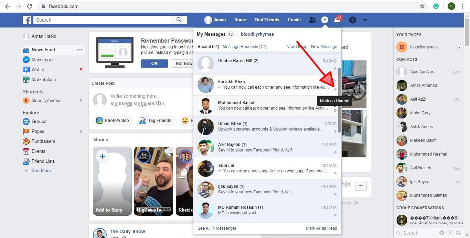The width and height of the screenshot is (470, 238).
Task: Click the Facebook logo icon
Action: (x=27, y=20)
